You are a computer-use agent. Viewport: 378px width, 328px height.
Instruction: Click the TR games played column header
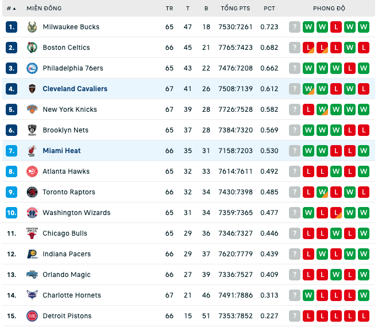coord(169,9)
